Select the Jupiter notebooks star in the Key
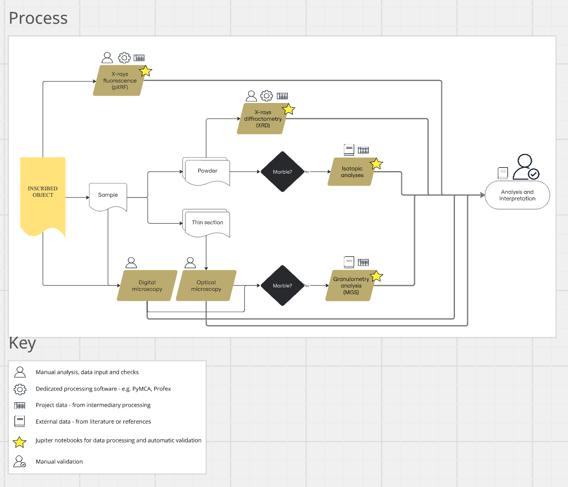This screenshot has width=568, height=487. coord(20,441)
